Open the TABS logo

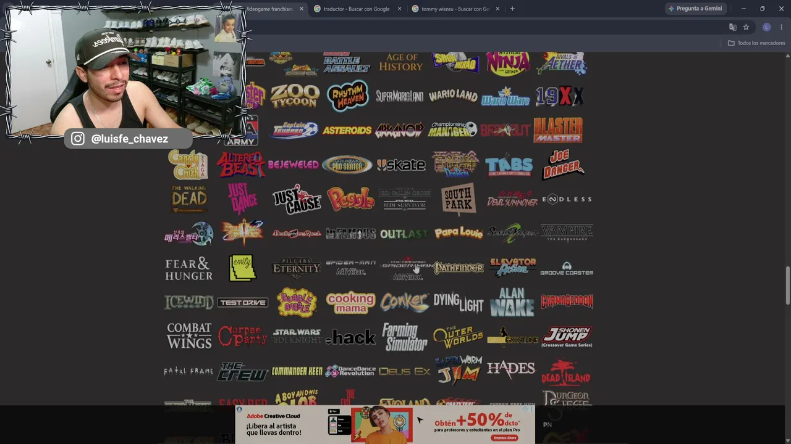pos(509,166)
